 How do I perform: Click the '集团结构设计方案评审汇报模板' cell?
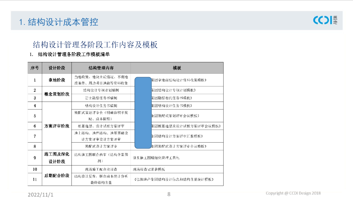click(177, 136)
